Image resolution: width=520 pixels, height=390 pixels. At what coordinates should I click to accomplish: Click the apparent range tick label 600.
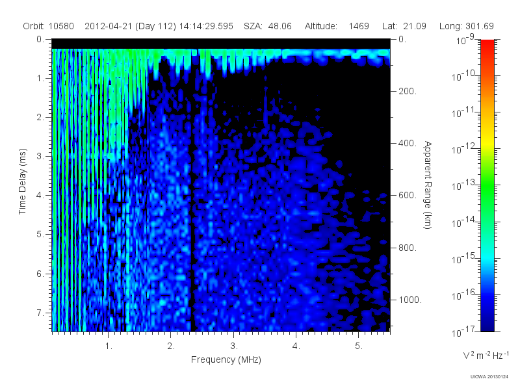pyautogui.click(x=408, y=196)
